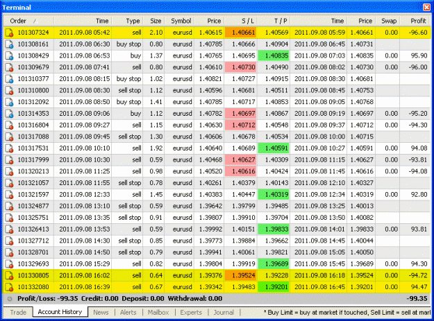Click open time 2011.09.08 09:45
The image size is (434, 321).
pyautogui.click(x=85, y=137)
